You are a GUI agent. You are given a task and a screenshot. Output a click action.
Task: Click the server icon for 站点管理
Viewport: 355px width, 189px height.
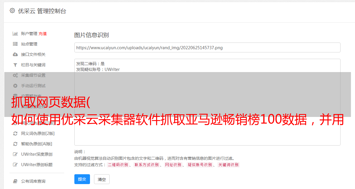(15, 44)
